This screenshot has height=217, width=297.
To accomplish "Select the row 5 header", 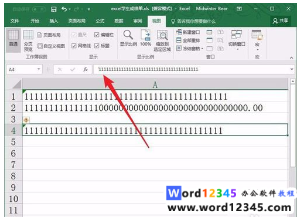I will coord(13,142).
